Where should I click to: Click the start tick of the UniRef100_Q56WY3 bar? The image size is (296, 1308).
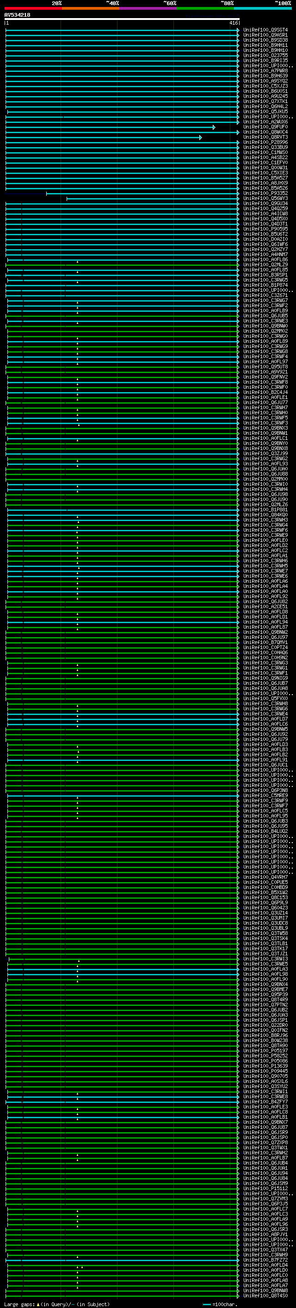[x=67, y=199]
